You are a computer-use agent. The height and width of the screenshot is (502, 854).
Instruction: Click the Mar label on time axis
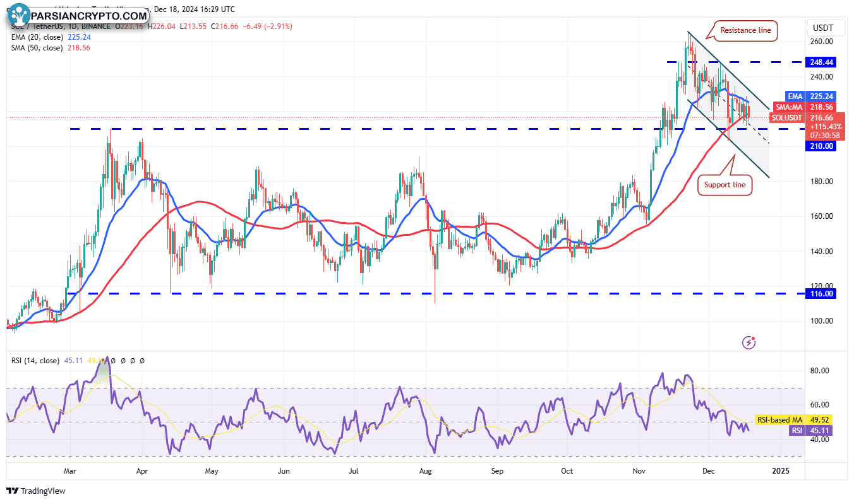click(69, 470)
